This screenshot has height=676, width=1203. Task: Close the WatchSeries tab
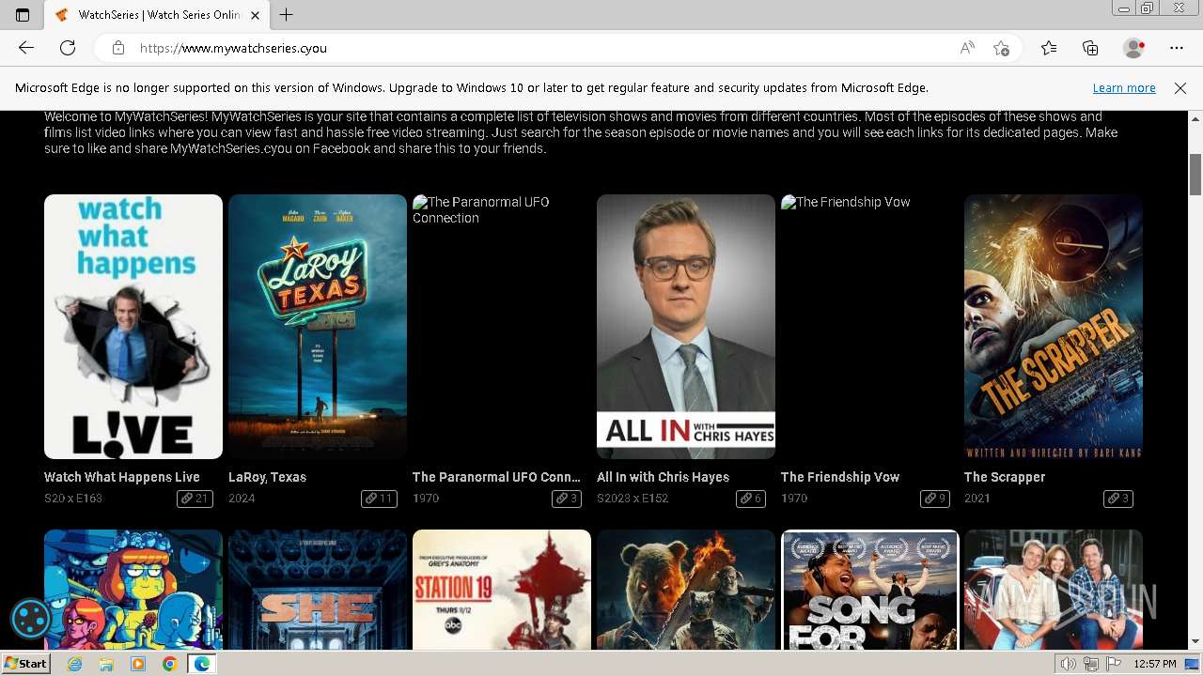255,15
